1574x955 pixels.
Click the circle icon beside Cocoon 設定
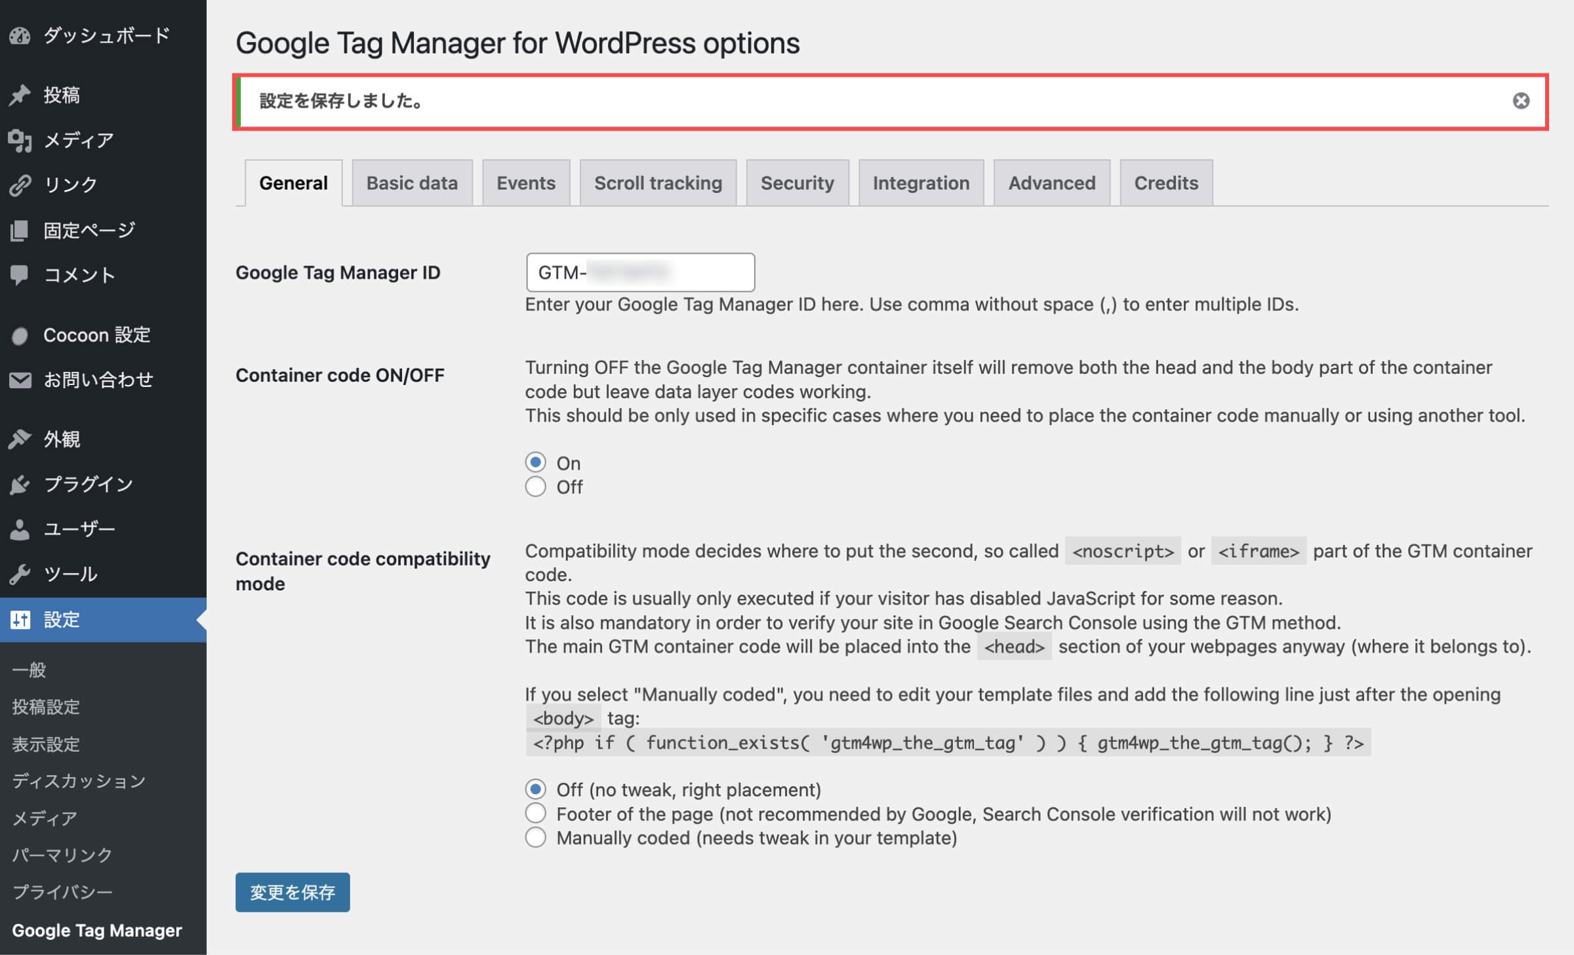tap(20, 336)
